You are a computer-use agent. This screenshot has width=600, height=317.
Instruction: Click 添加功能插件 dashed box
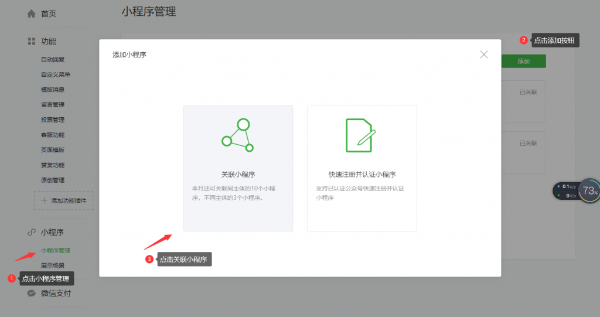[x=63, y=200]
